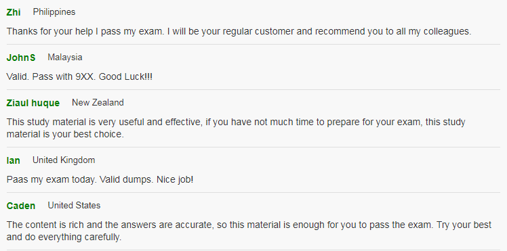
Task: Click reviewer name Caden
Action: (21, 206)
